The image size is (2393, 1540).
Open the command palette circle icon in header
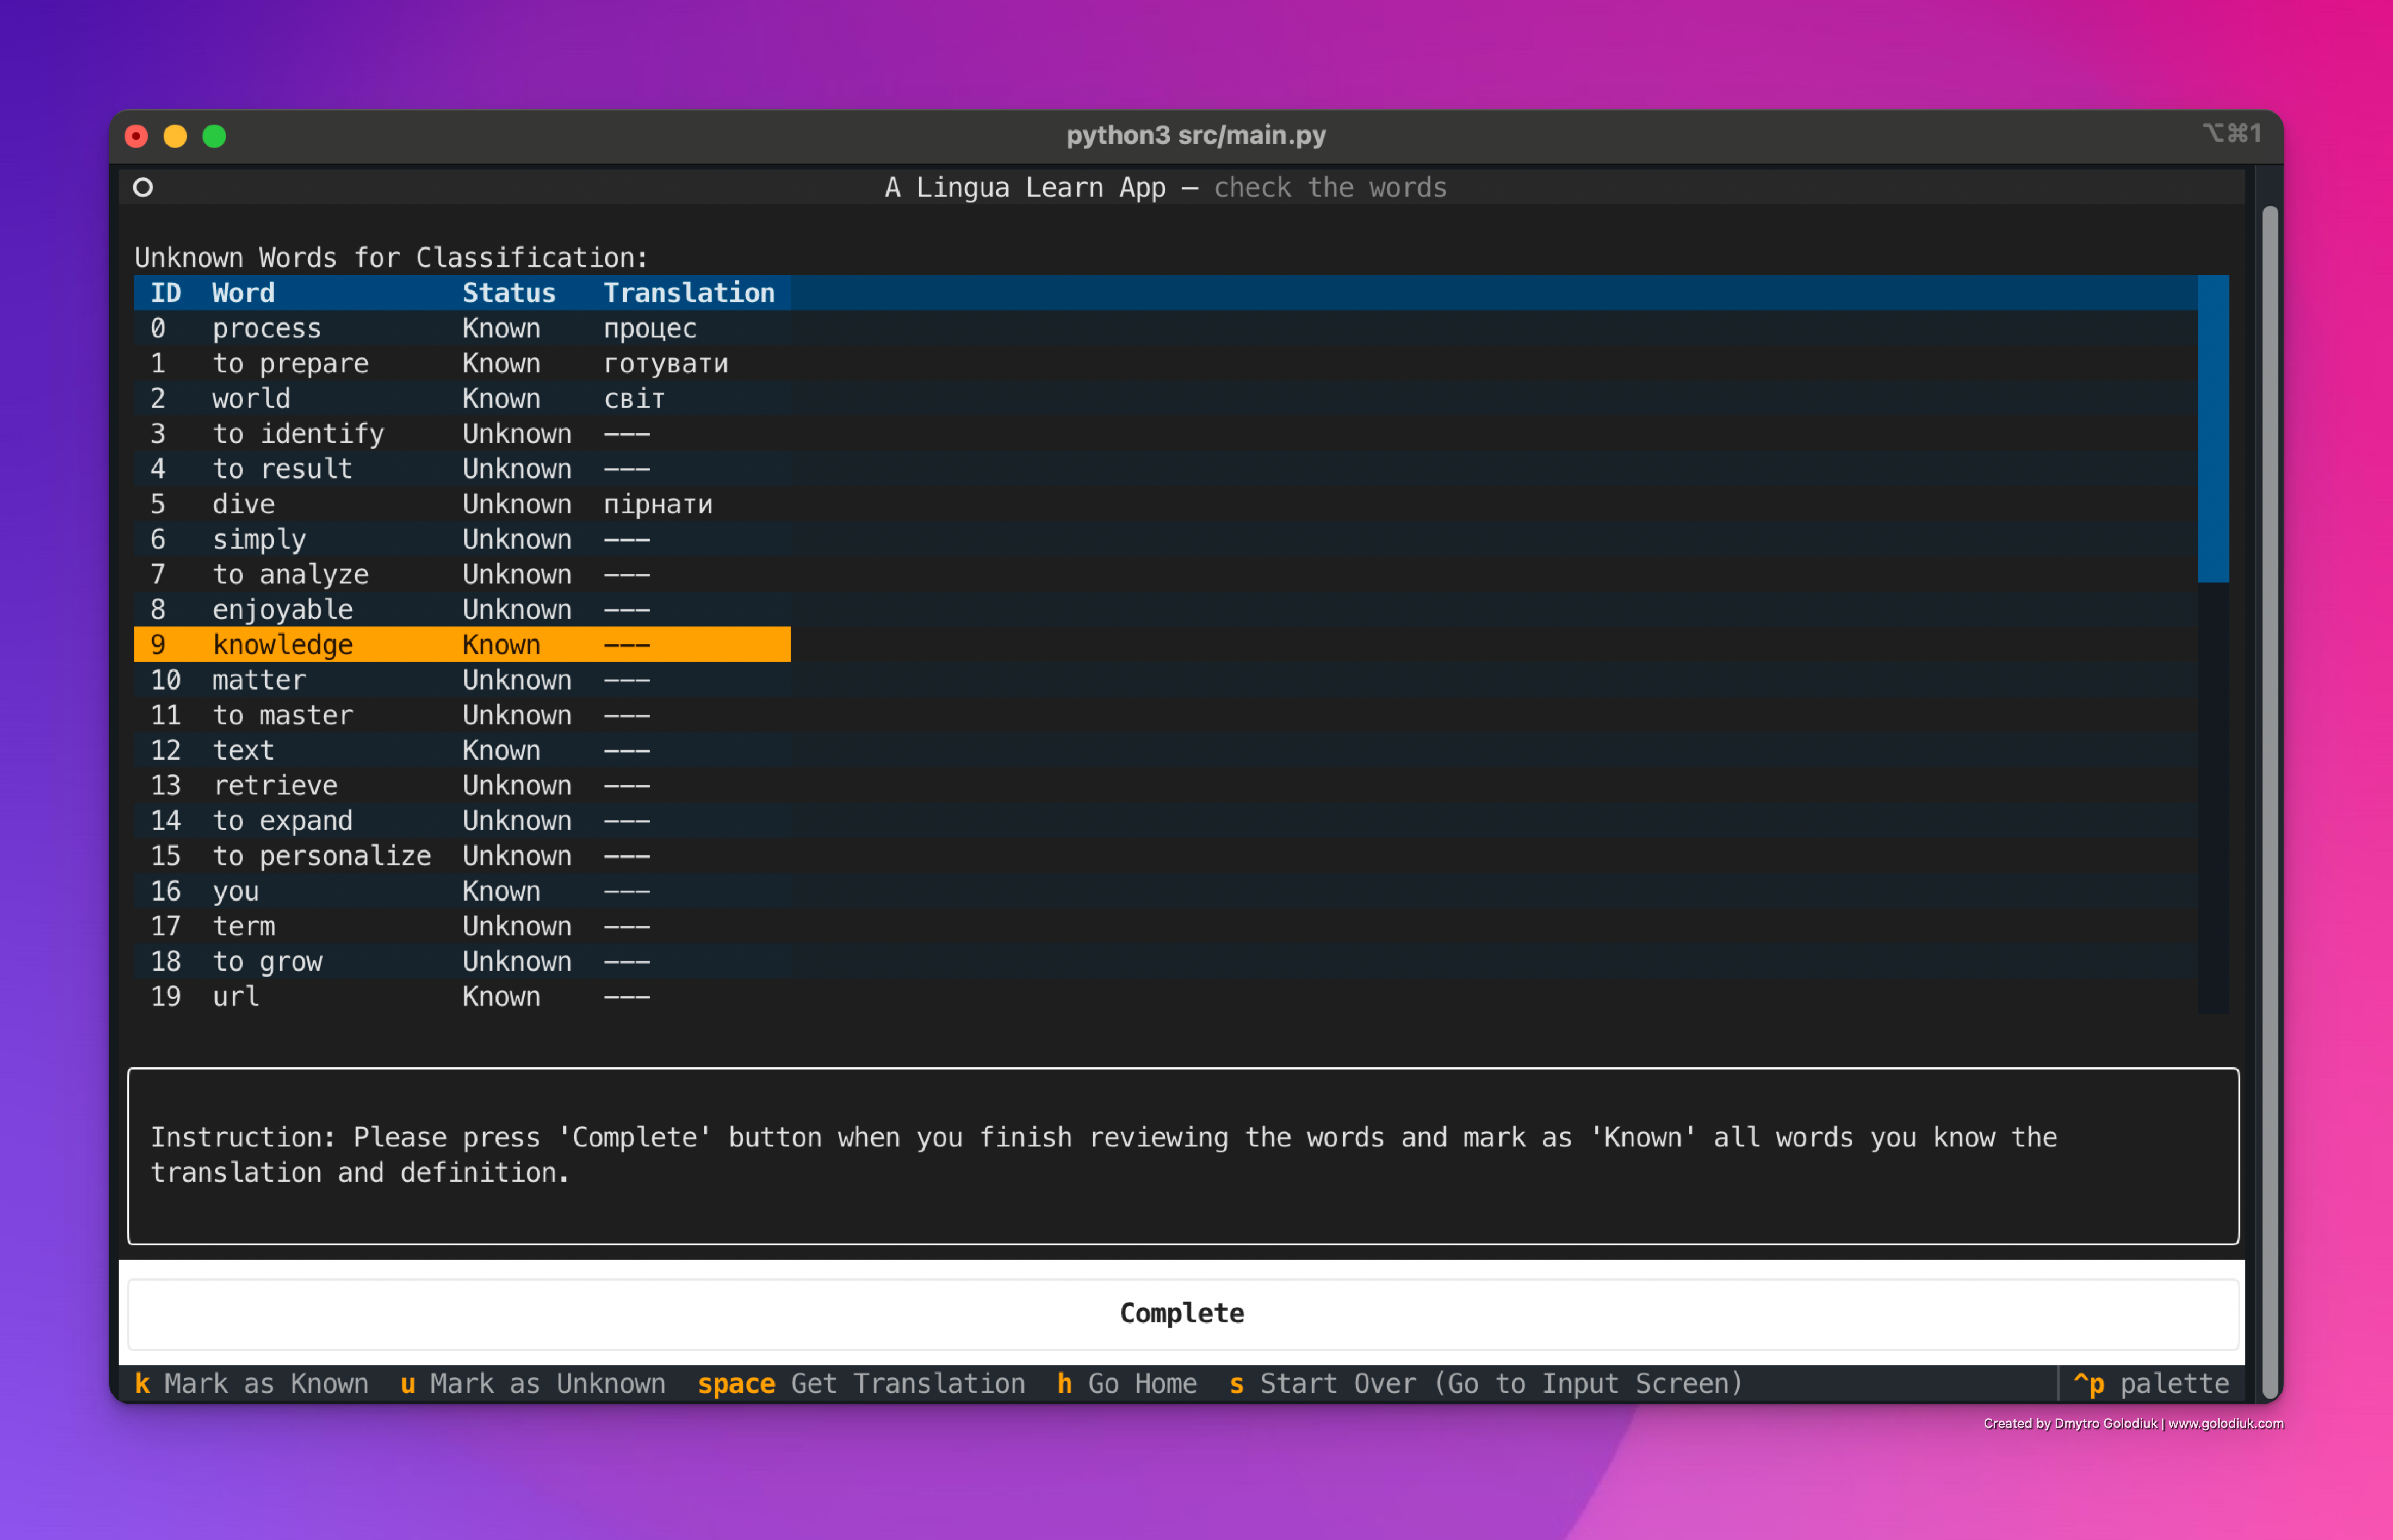pyautogui.click(x=143, y=187)
